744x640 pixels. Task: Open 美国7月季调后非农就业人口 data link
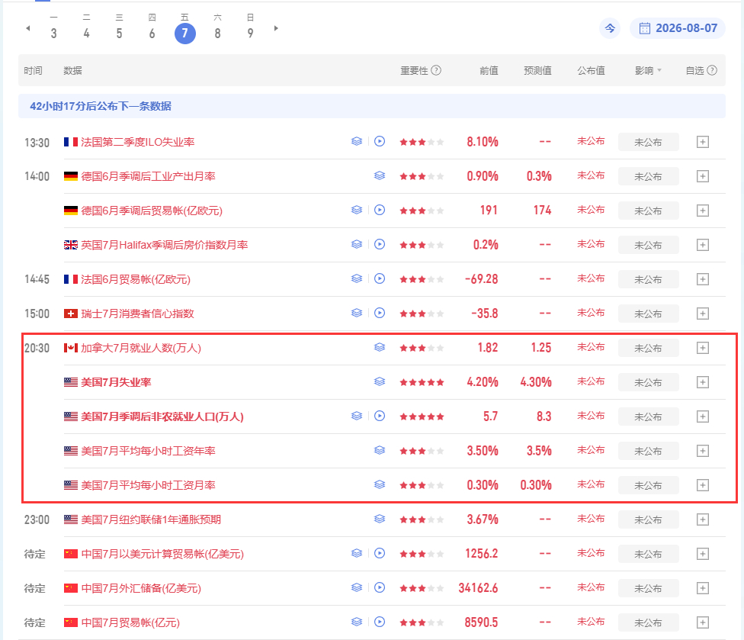162,416
